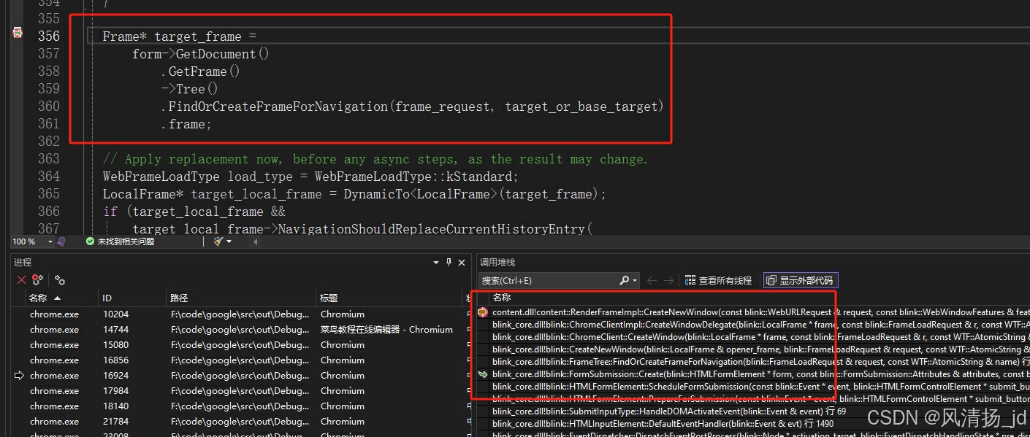Click the forward arrow in call stack toolbar
The image size is (1030, 437).
pos(668,280)
